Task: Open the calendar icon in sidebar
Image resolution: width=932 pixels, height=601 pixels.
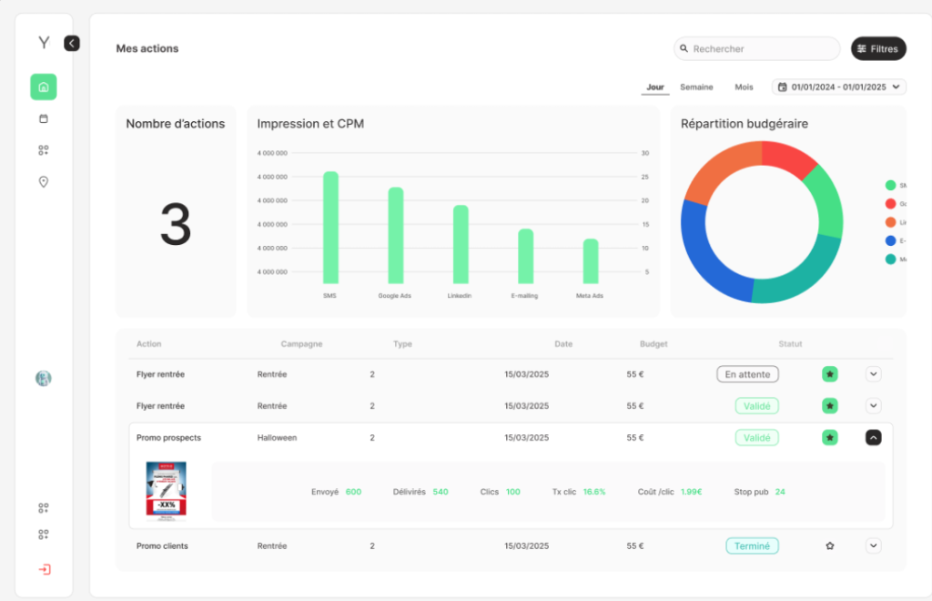Action: 43,118
